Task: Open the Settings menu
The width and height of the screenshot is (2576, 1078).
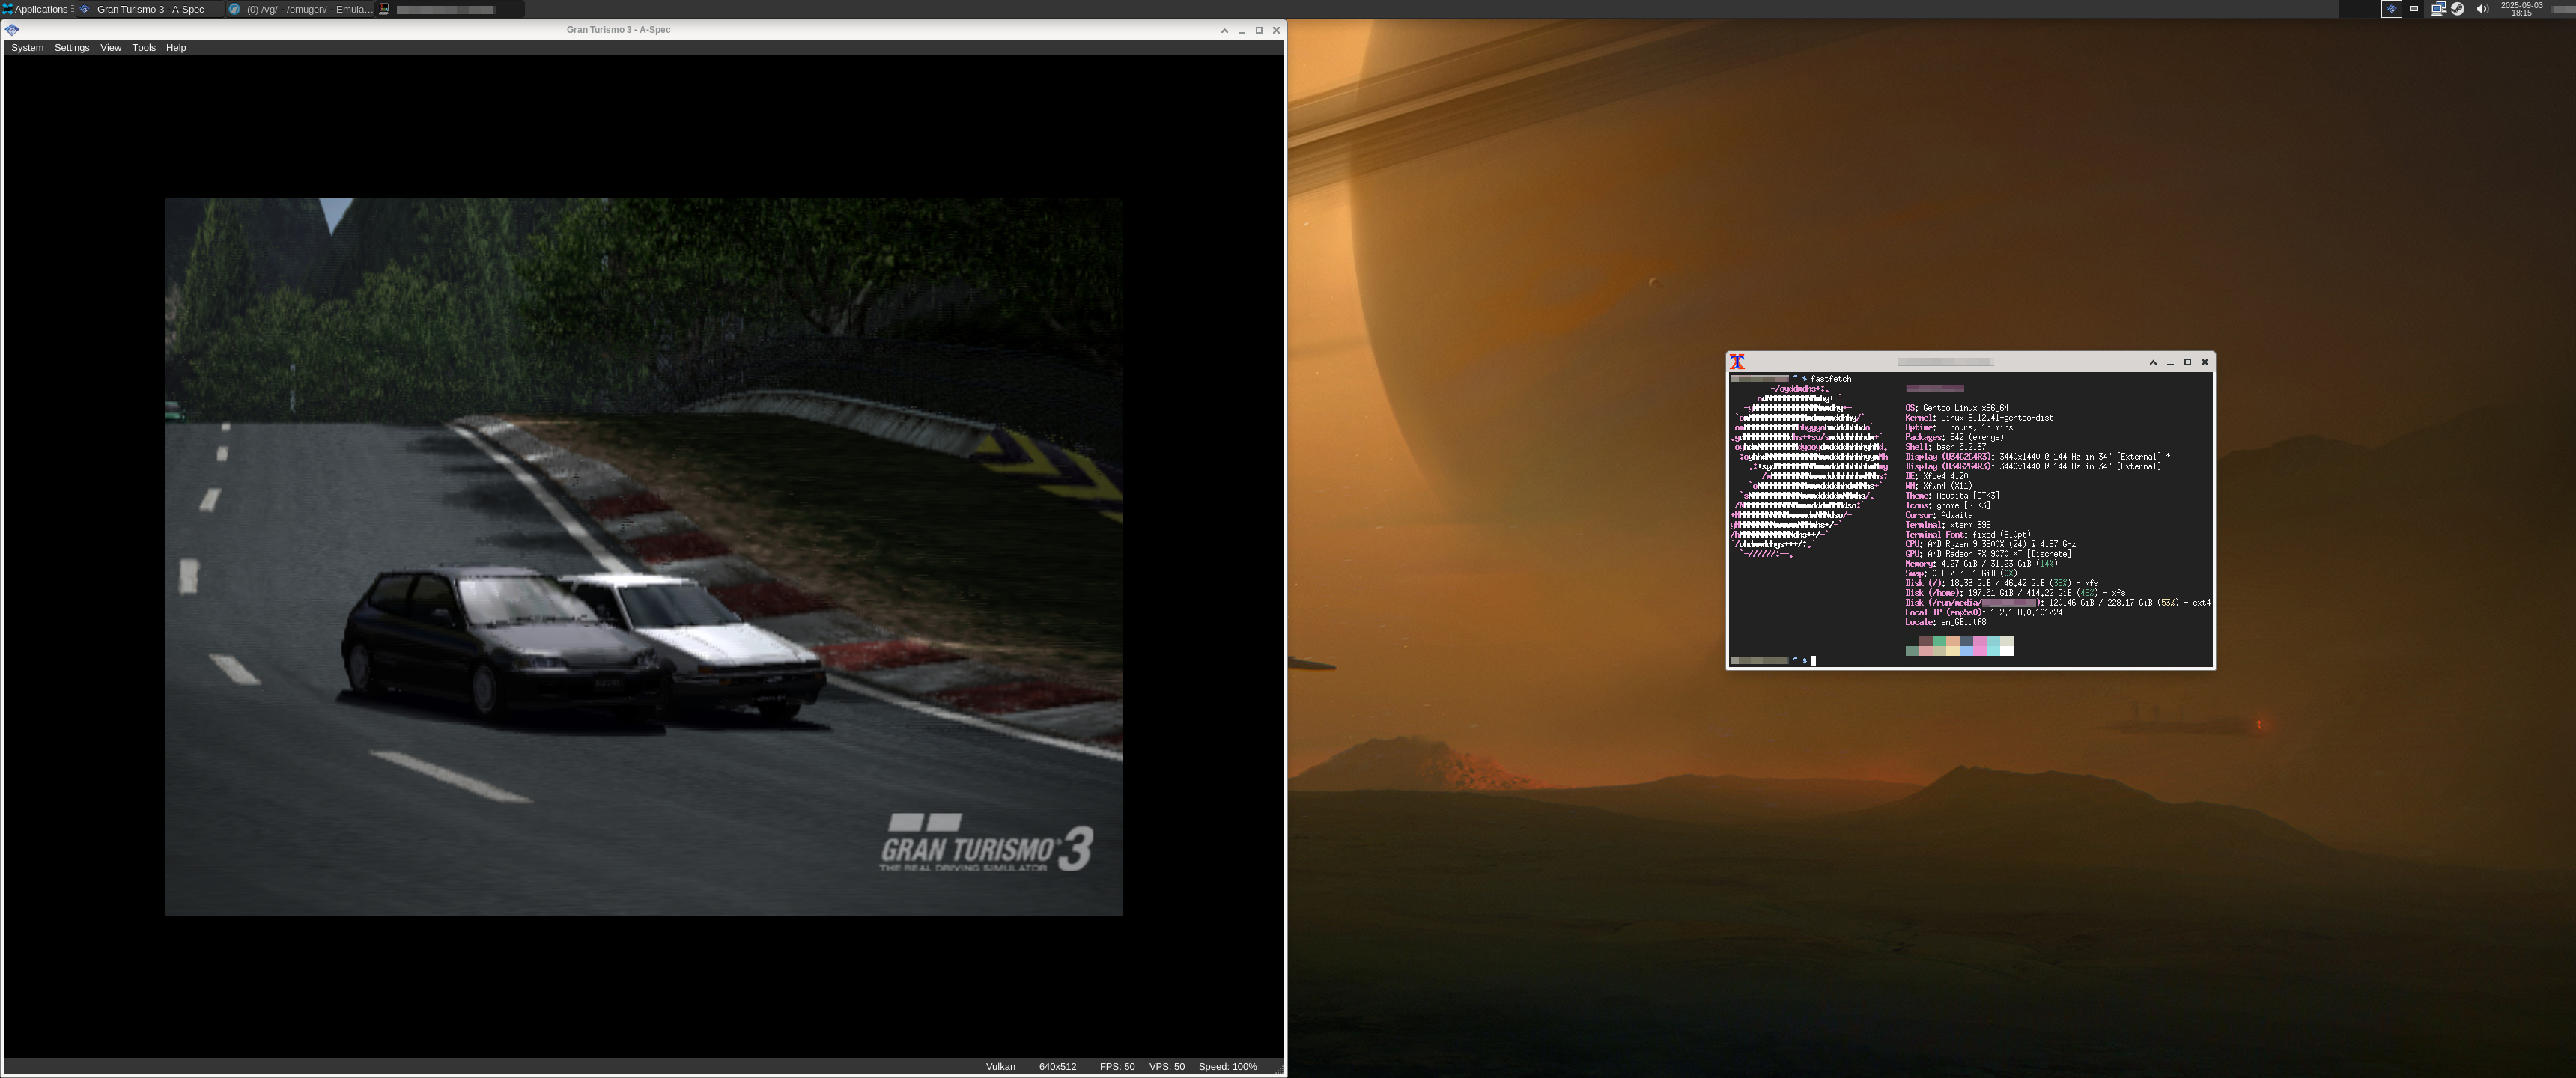Action: (71, 48)
